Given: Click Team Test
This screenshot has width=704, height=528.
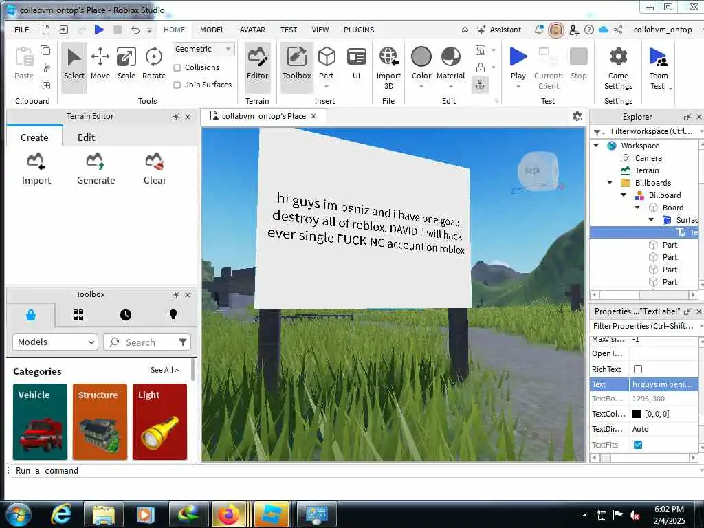Looking at the screenshot, I should click(x=658, y=68).
